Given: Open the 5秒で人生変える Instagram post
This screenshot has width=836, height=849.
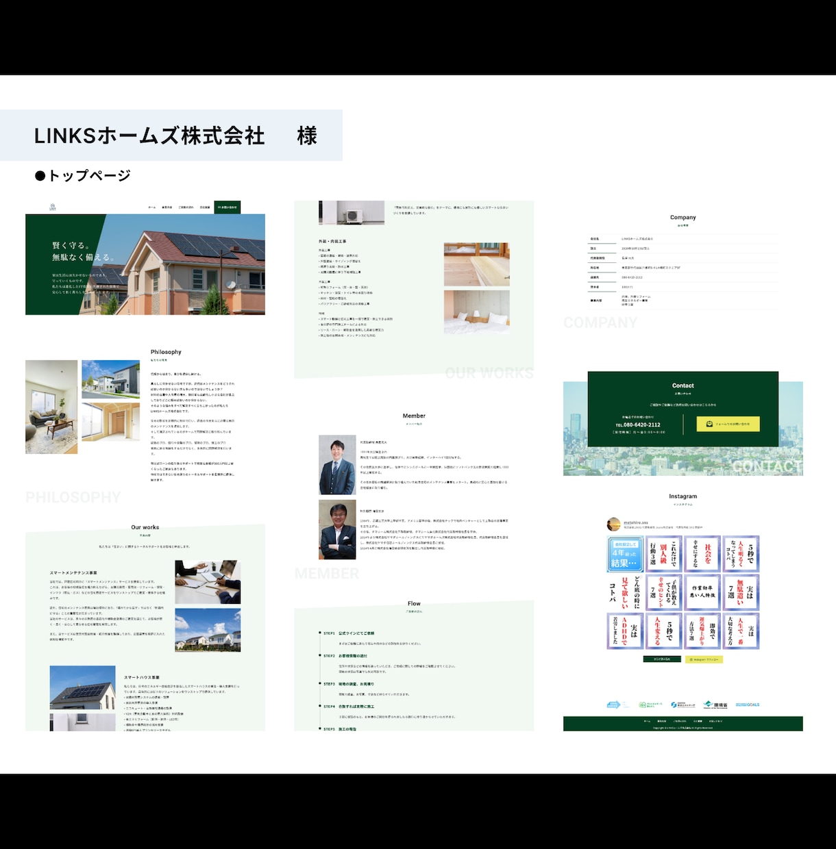Looking at the screenshot, I should coord(664,631).
